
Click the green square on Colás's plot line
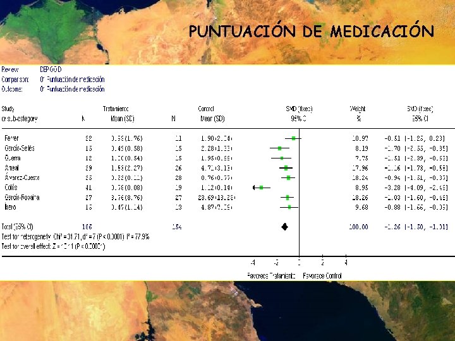(x=261, y=188)
